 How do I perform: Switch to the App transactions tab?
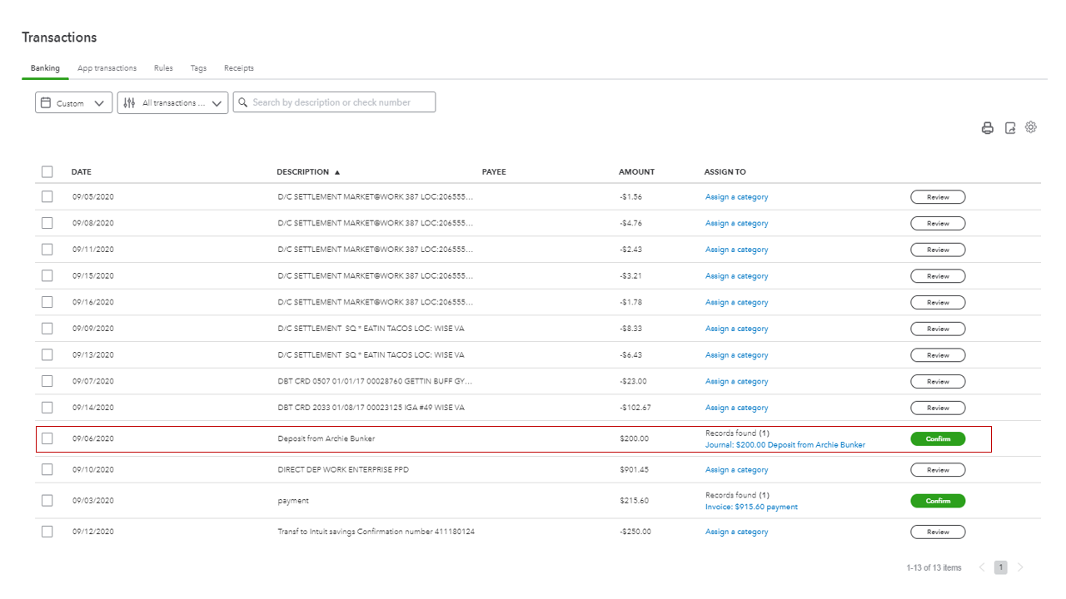point(107,67)
